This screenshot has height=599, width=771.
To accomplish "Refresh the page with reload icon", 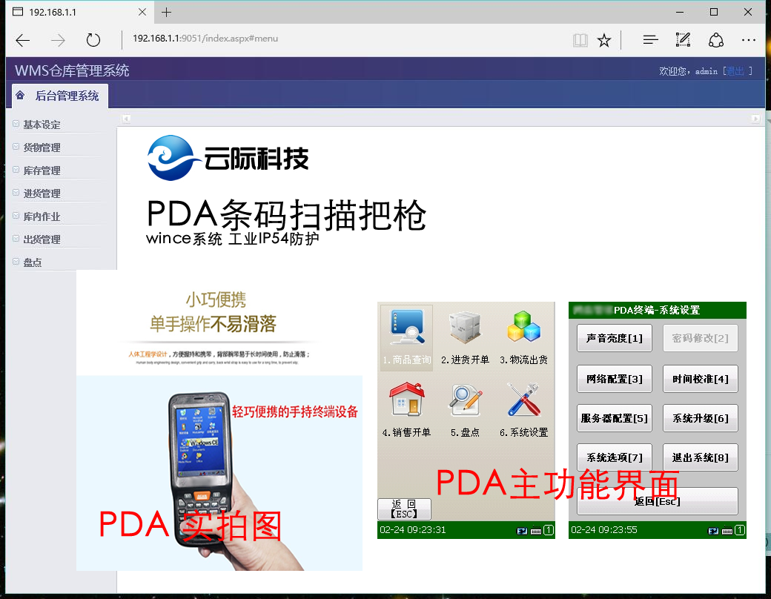I will pos(93,40).
